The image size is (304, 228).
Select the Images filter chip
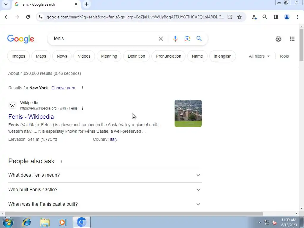(18, 56)
